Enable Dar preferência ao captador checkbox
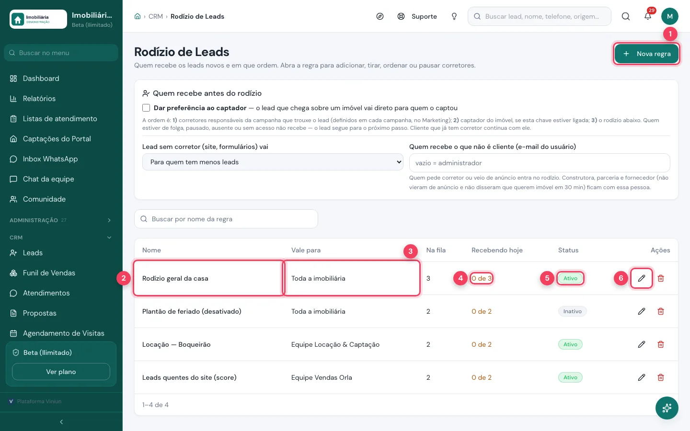The image size is (690, 431). [x=146, y=108]
